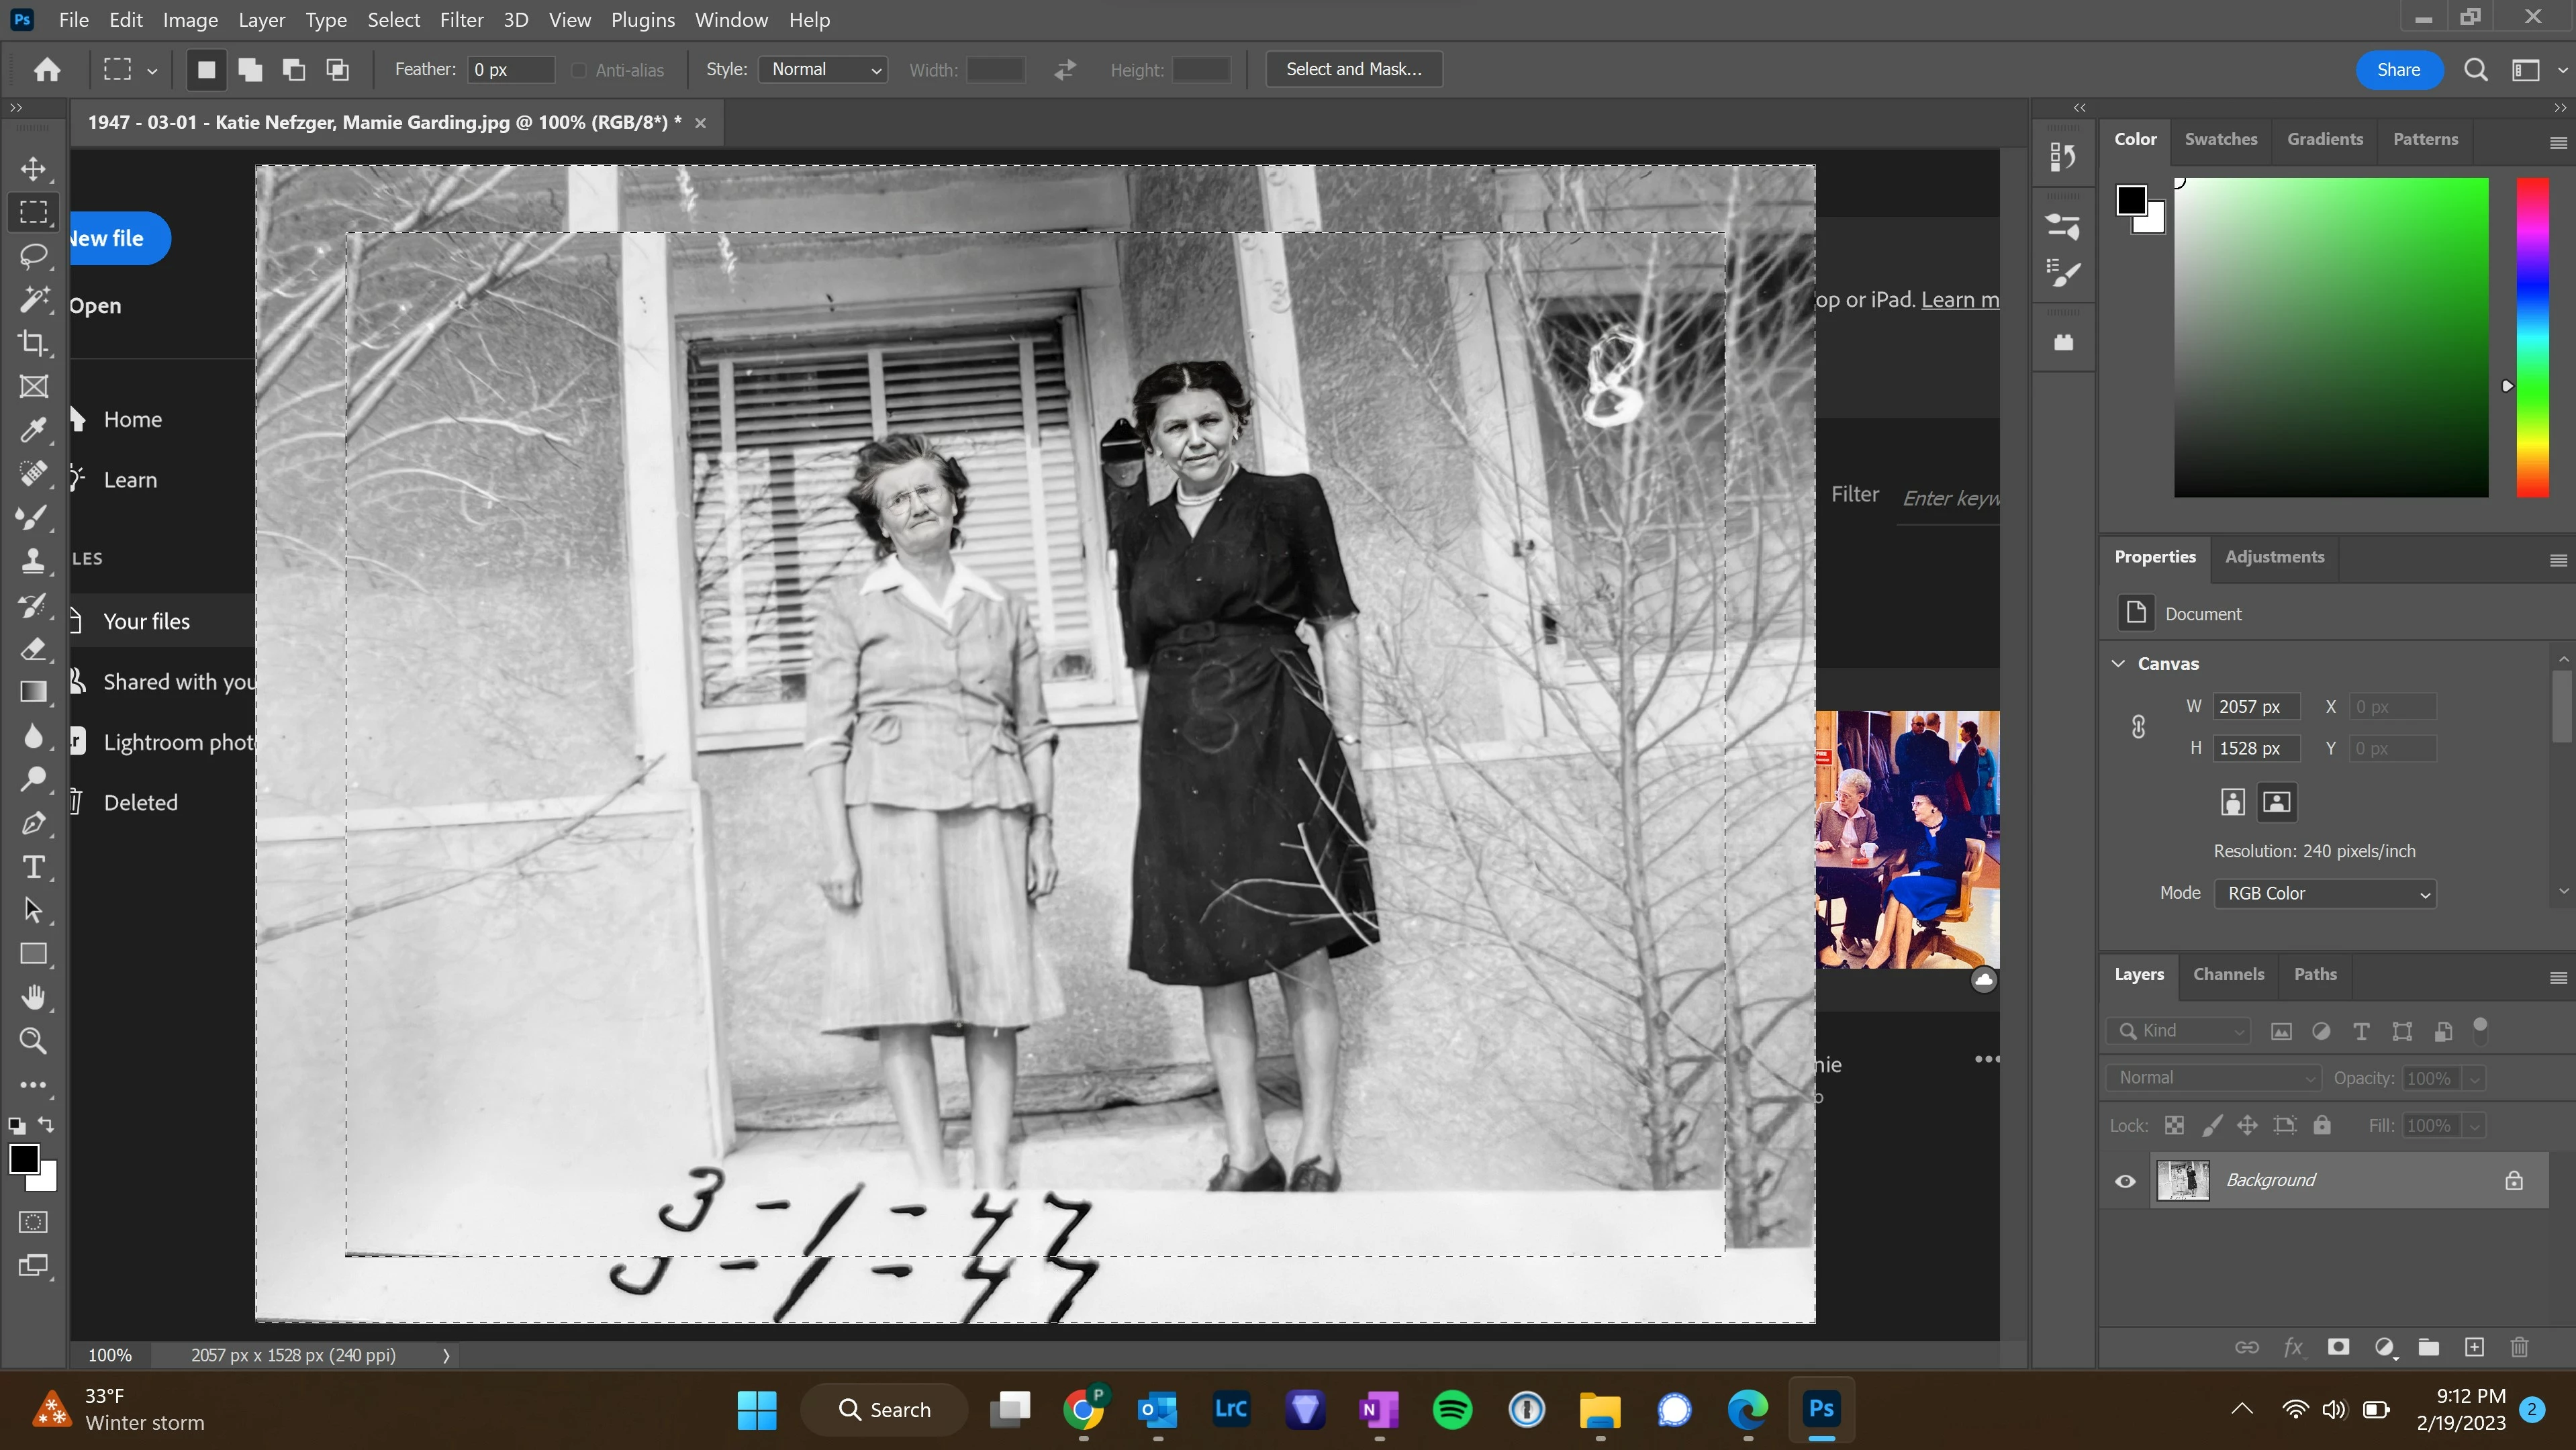Toggle lock transparent pixels option

[2174, 1125]
